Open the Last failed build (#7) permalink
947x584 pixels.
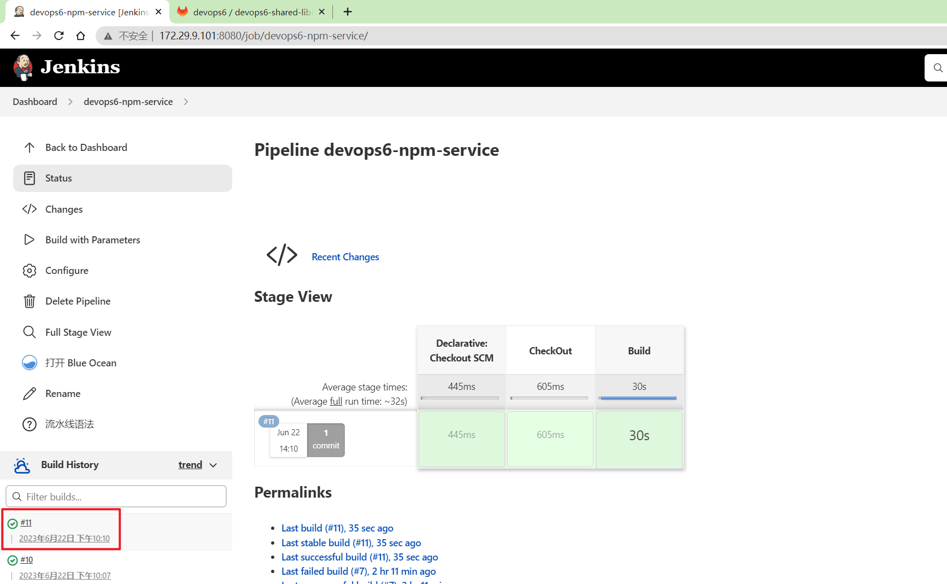(x=358, y=571)
